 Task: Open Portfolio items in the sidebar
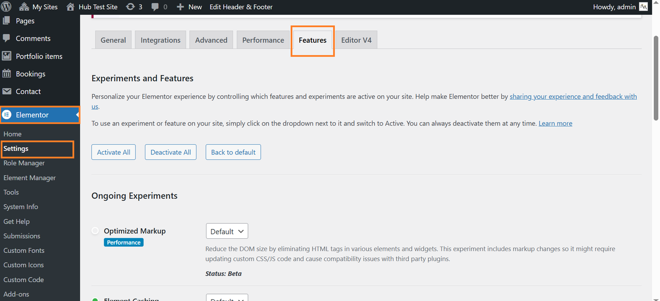[x=40, y=56]
